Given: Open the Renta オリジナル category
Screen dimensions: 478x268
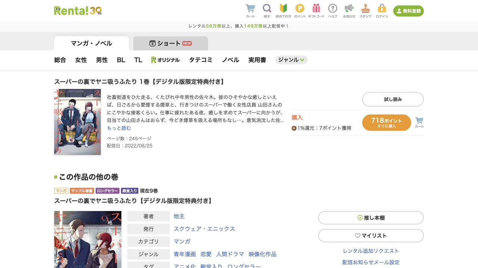Looking at the screenshot, I should 165,60.
